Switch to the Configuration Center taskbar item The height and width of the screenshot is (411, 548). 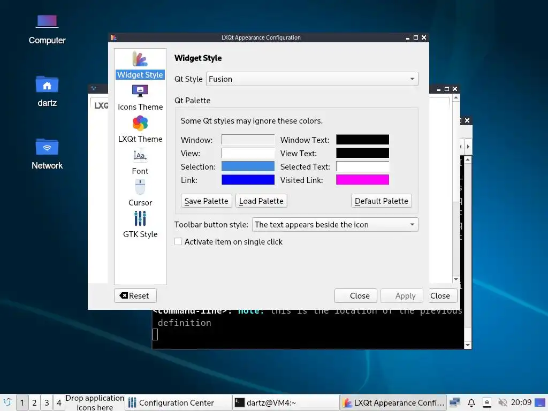point(178,402)
